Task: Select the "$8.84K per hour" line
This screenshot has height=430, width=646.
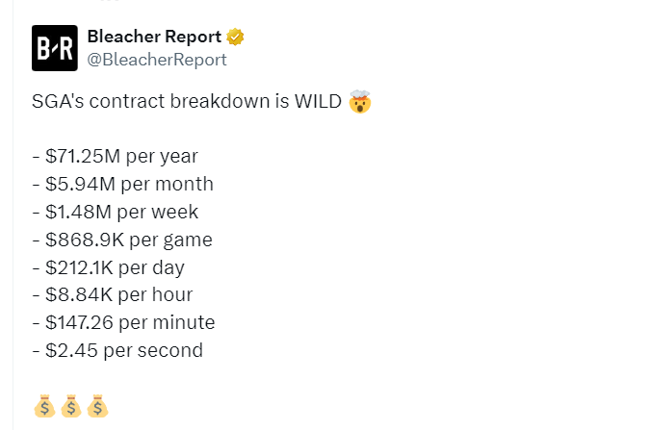Action: coord(113,294)
